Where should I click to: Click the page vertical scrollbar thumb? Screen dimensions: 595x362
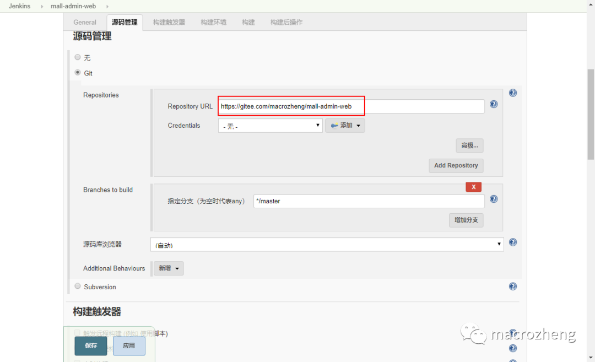point(591,114)
